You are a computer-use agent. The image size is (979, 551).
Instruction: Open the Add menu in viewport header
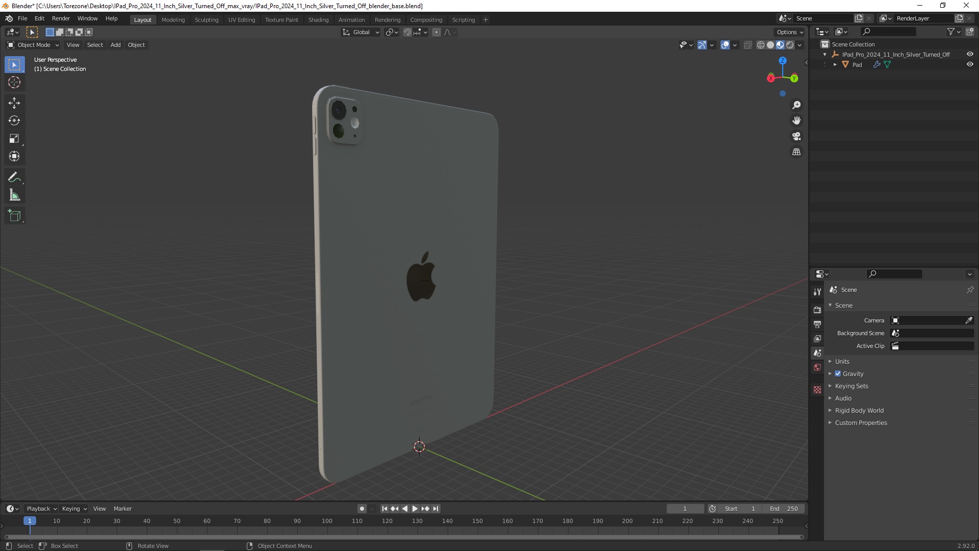pyautogui.click(x=116, y=45)
